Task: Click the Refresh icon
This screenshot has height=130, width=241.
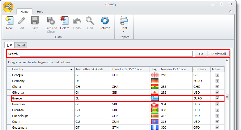Action: (x=105, y=21)
